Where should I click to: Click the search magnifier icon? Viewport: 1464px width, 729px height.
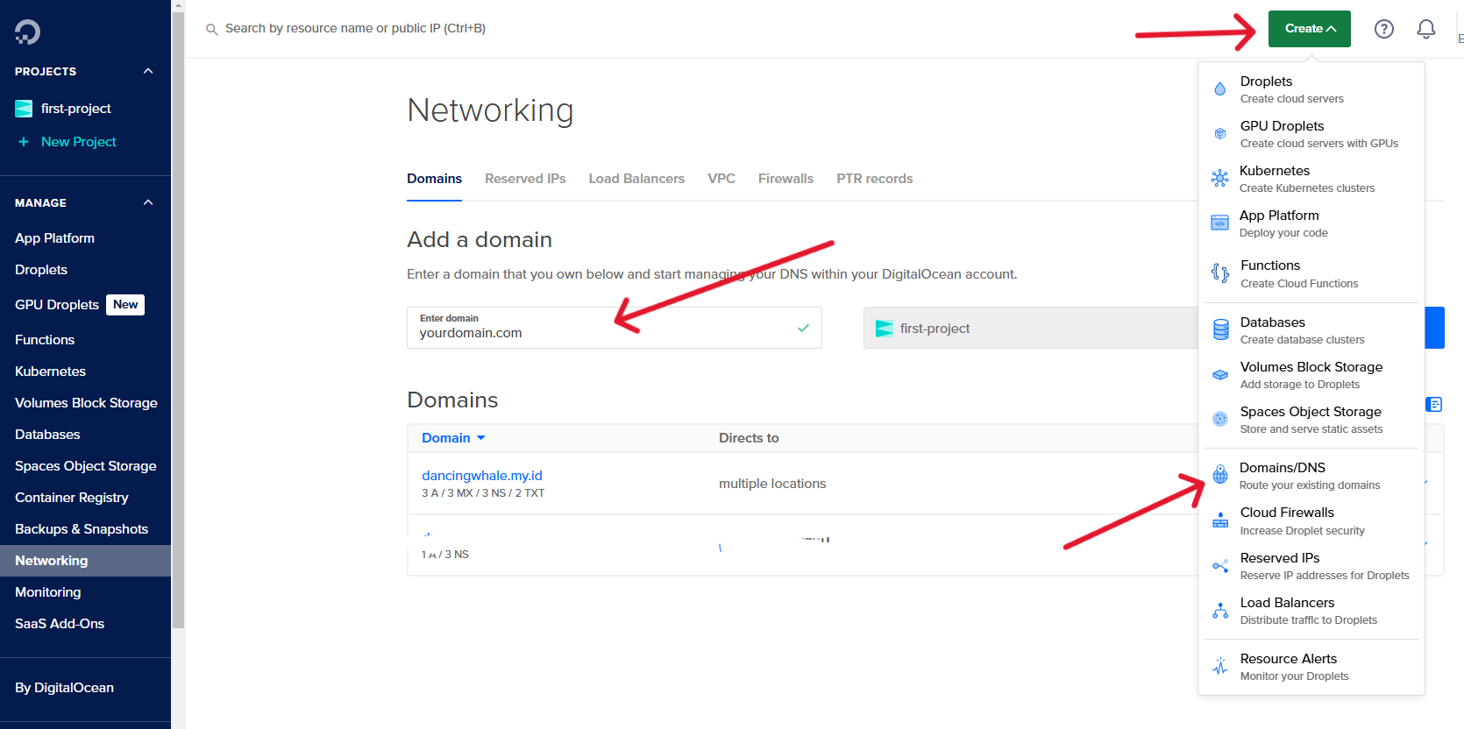(x=211, y=29)
